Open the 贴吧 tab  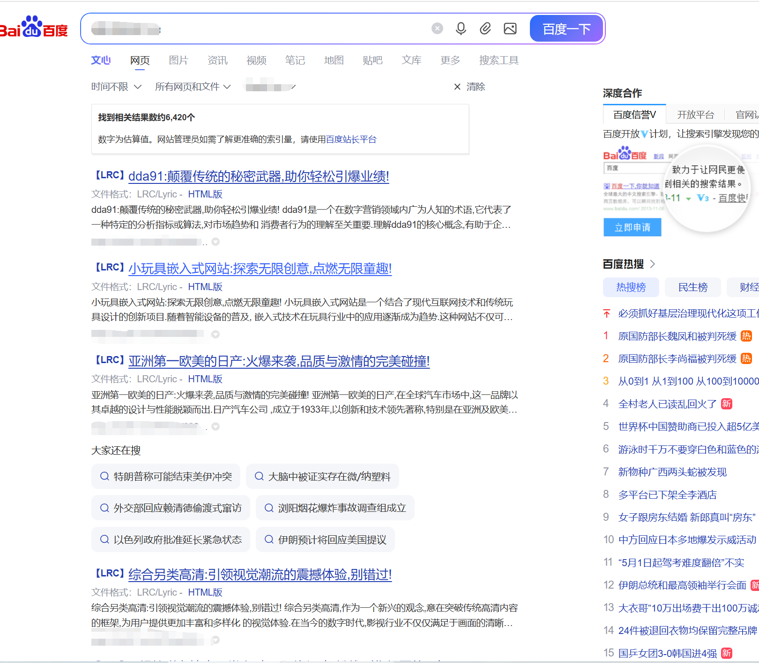click(372, 60)
